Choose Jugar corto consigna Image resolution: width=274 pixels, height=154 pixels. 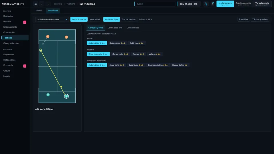117,65
